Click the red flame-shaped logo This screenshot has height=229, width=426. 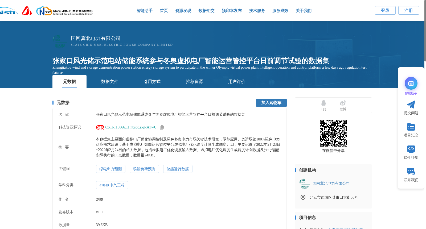[27, 11]
